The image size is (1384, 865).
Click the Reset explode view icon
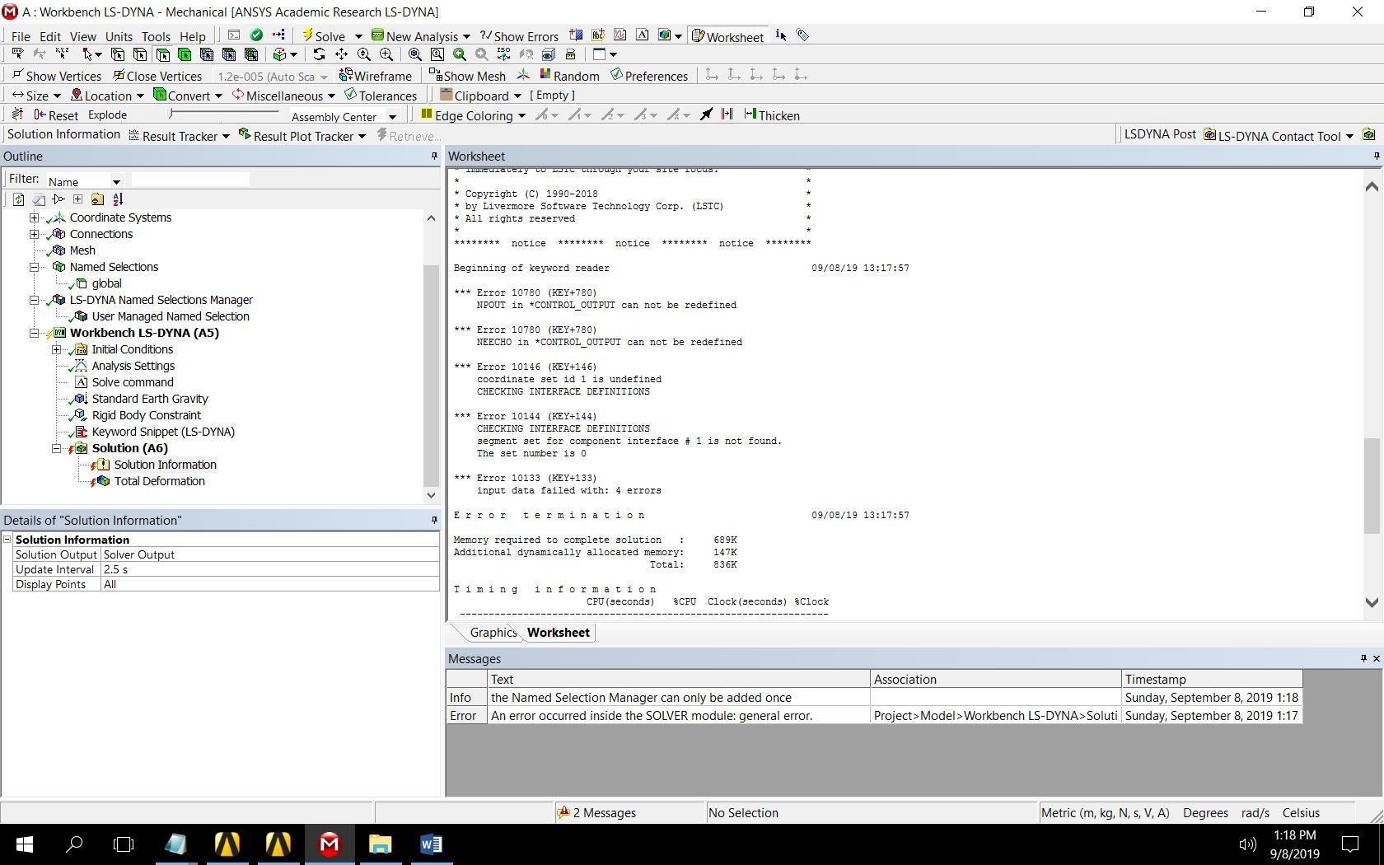click(56, 115)
